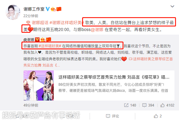179x121 pixels.
Task: Like this post using the bottom thumbs-up
Action: [158, 116]
